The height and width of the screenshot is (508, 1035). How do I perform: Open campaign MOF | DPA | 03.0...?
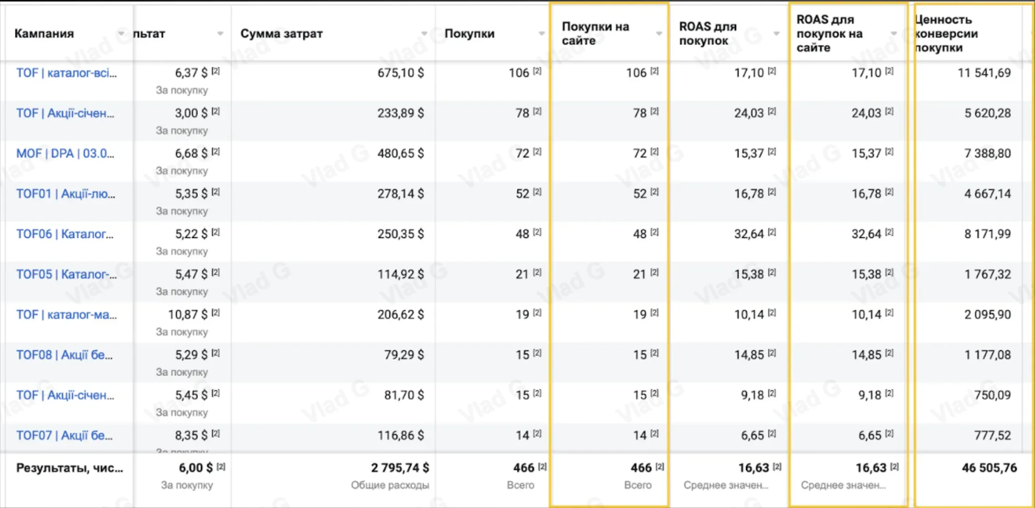(65, 153)
